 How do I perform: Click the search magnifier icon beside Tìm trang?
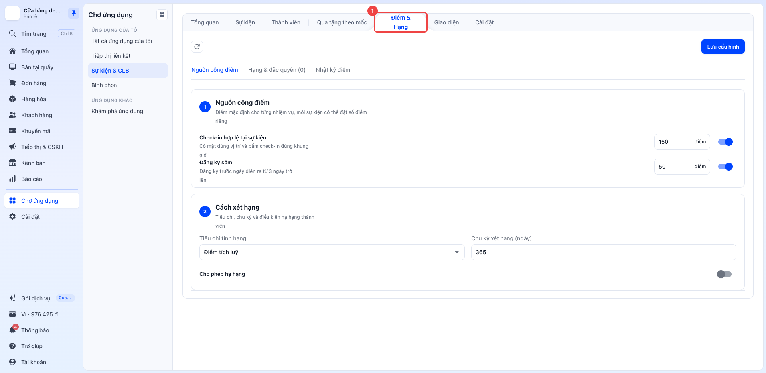pos(12,33)
